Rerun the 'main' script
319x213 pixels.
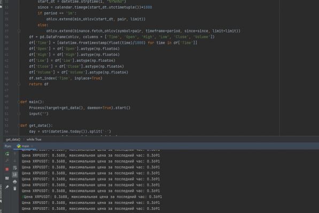(x=7, y=154)
